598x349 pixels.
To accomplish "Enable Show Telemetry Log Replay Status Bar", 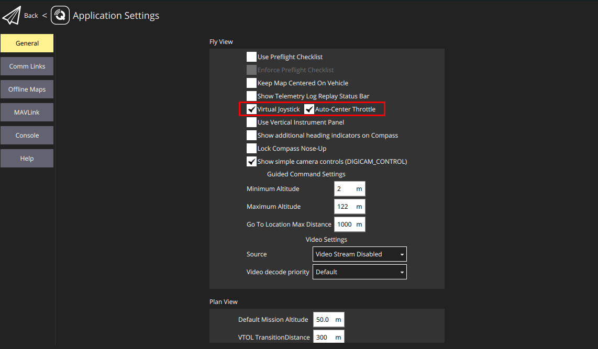I will coord(251,96).
